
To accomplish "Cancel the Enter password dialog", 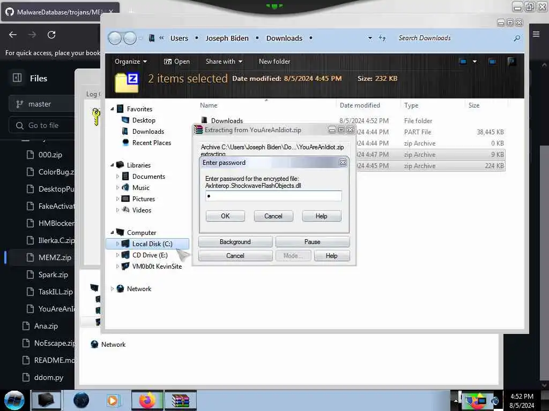I will pos(273,216).
